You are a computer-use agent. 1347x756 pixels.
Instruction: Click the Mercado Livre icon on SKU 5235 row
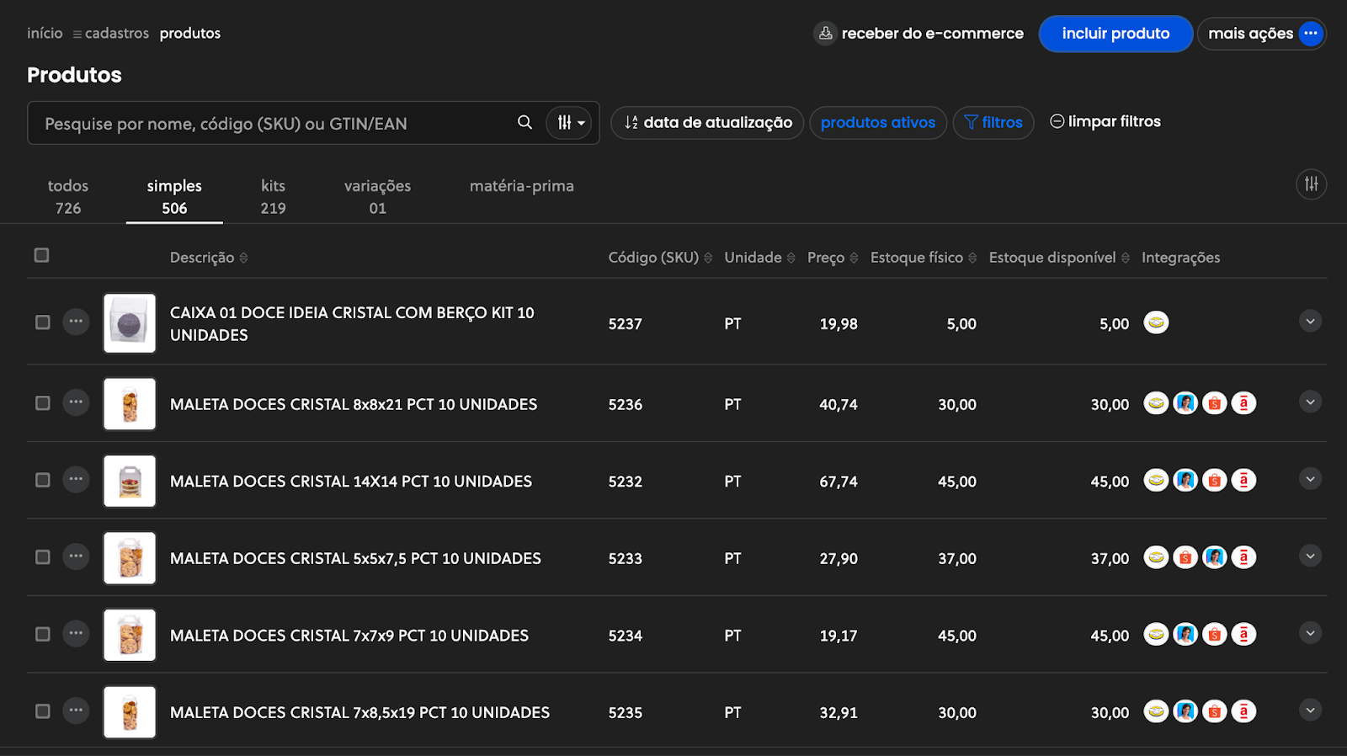(x=1156, y=711)
